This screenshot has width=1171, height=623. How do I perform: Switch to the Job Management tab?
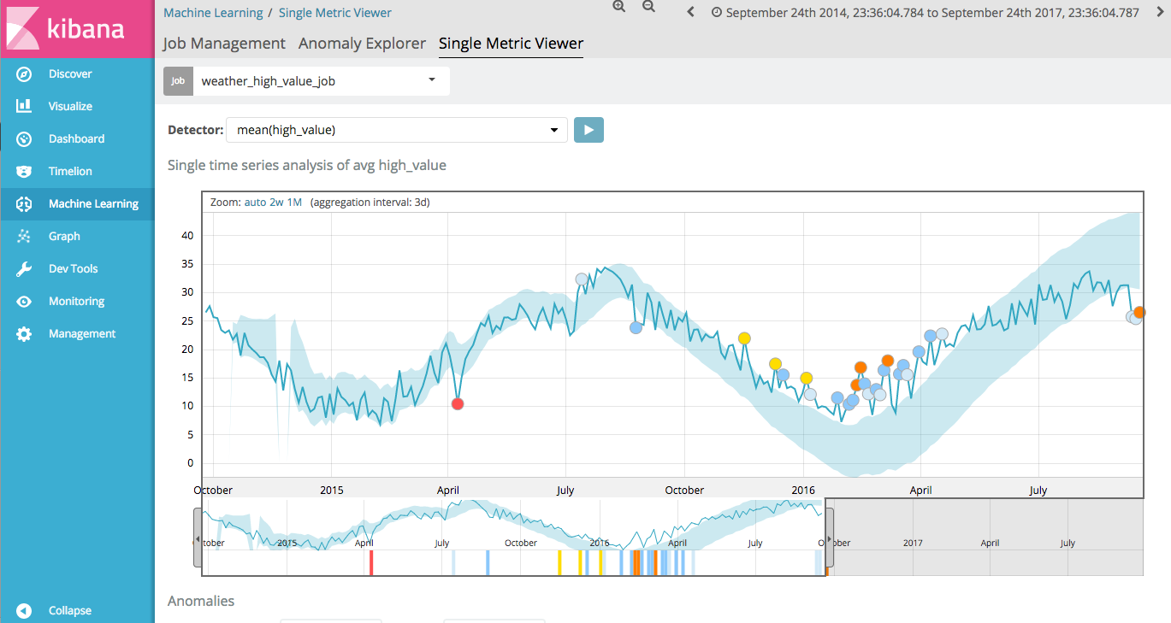224,44
